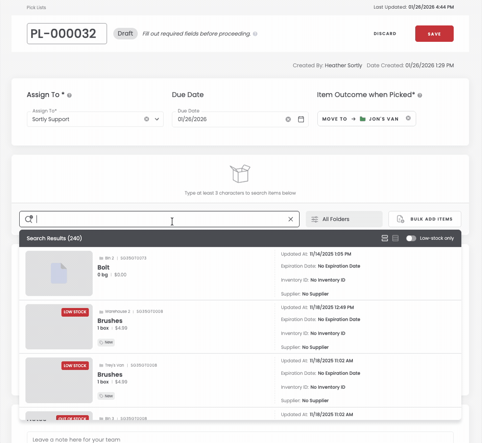Viewport: 482px width, 443px height.
Task: Open the All Folders filter
Action: coord(344,219)
